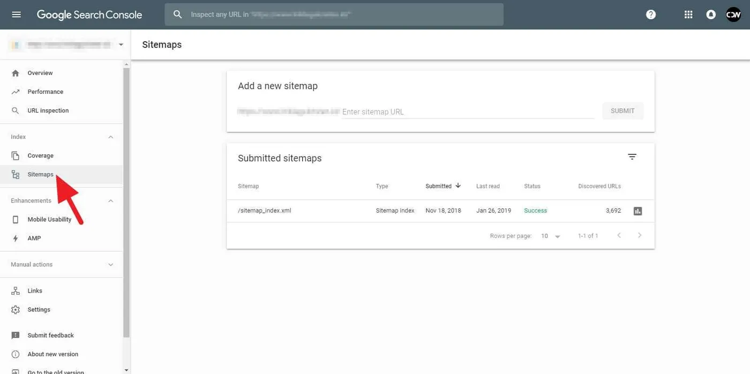Click the /sitemap_index.xml row

point(440,211)
